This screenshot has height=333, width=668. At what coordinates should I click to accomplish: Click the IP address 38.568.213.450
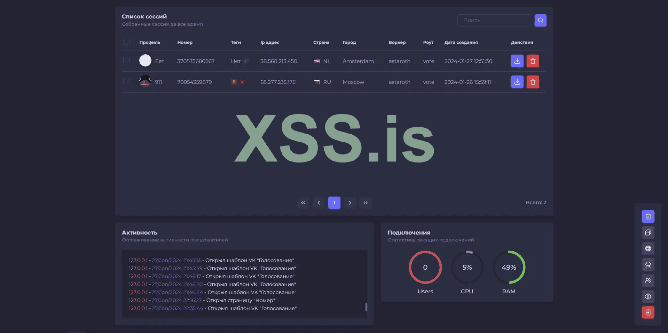point(279,61)
